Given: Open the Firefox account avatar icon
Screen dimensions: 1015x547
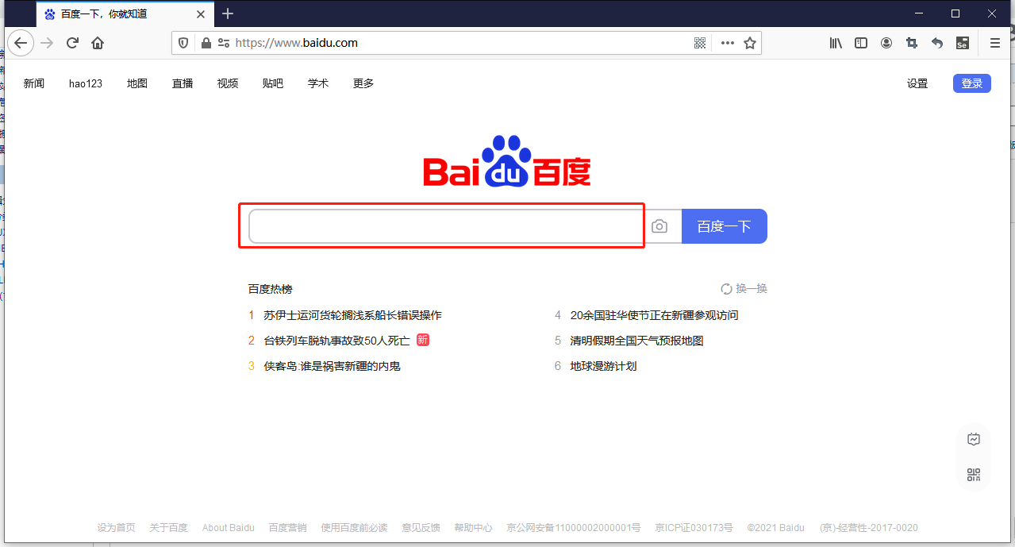Looking at the screenshot, I should pos(886,43).
